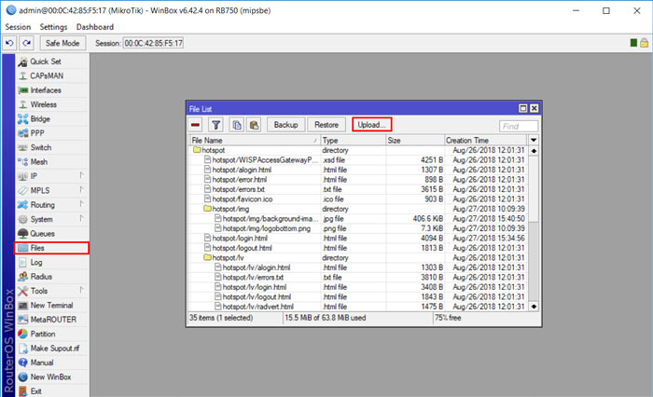Click the Upload... button
Screen dimensions: 653x397
pos(371,124)
